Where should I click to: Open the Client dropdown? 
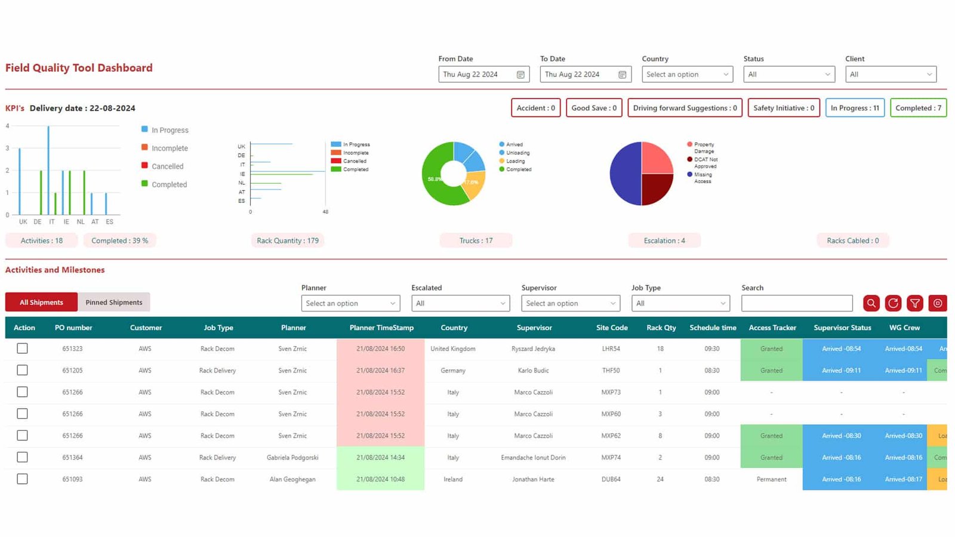coord(891,75)
